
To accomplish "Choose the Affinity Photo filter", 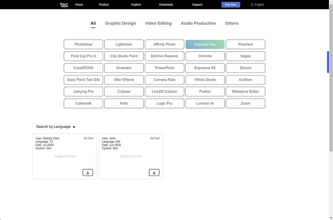I will pyautogui.click(x=164, y=44).
